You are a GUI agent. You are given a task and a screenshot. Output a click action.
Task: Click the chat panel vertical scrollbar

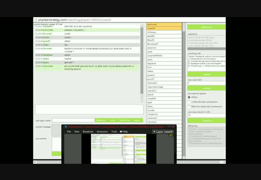coord(142,63)
